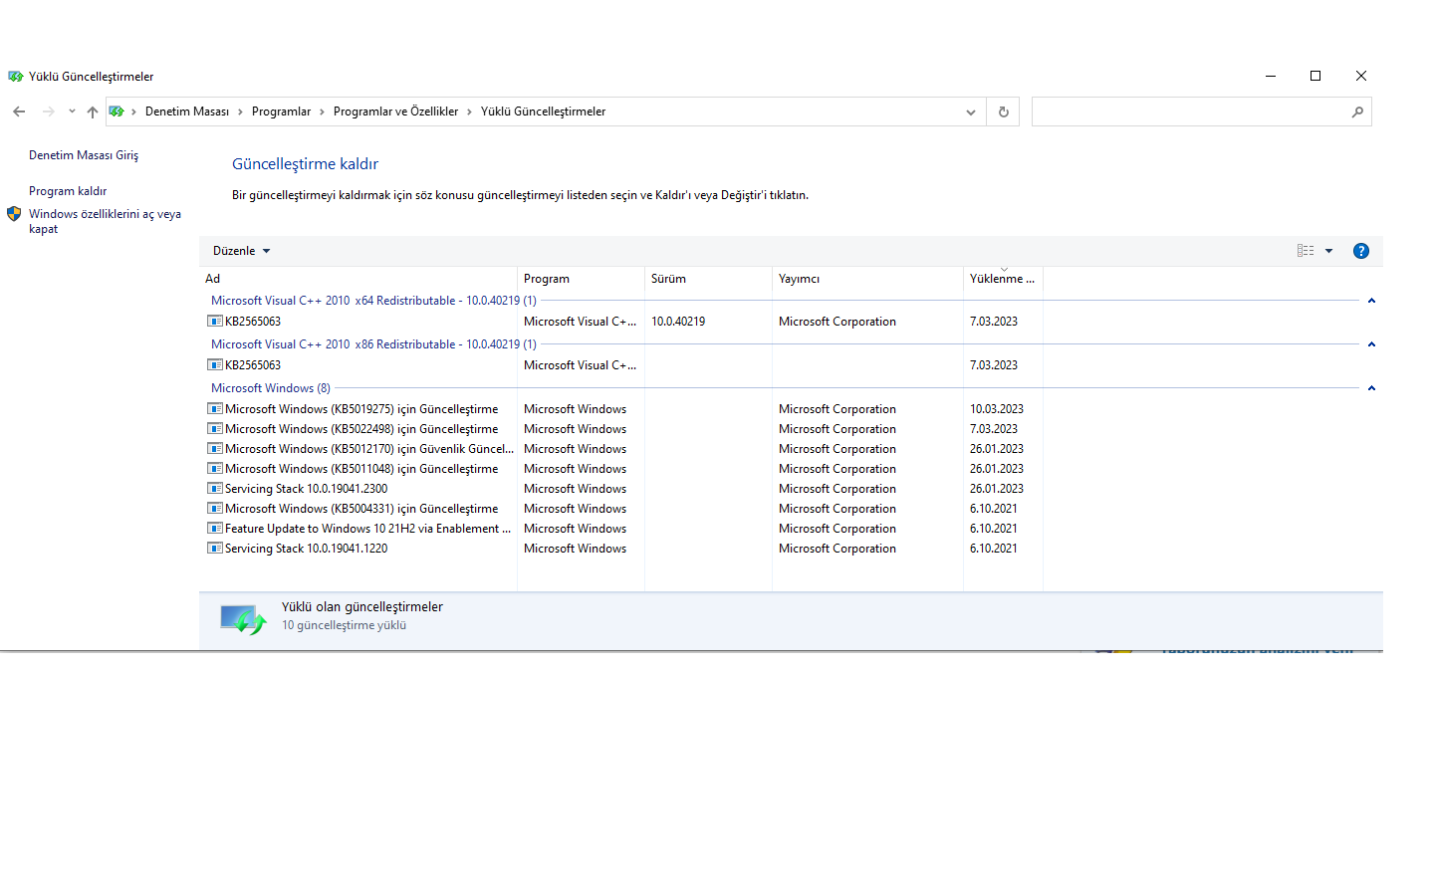Select the Microsoft Visual C++ 2010 x86 group header
The height and width of the screenshot is (896, 1434).
(373, 344)
